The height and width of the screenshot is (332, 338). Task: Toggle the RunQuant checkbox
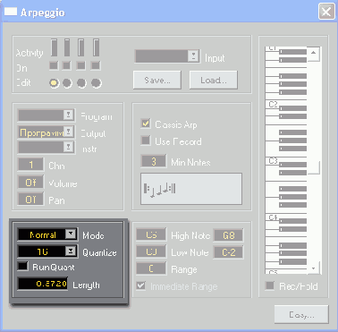[x=22, y=266]
